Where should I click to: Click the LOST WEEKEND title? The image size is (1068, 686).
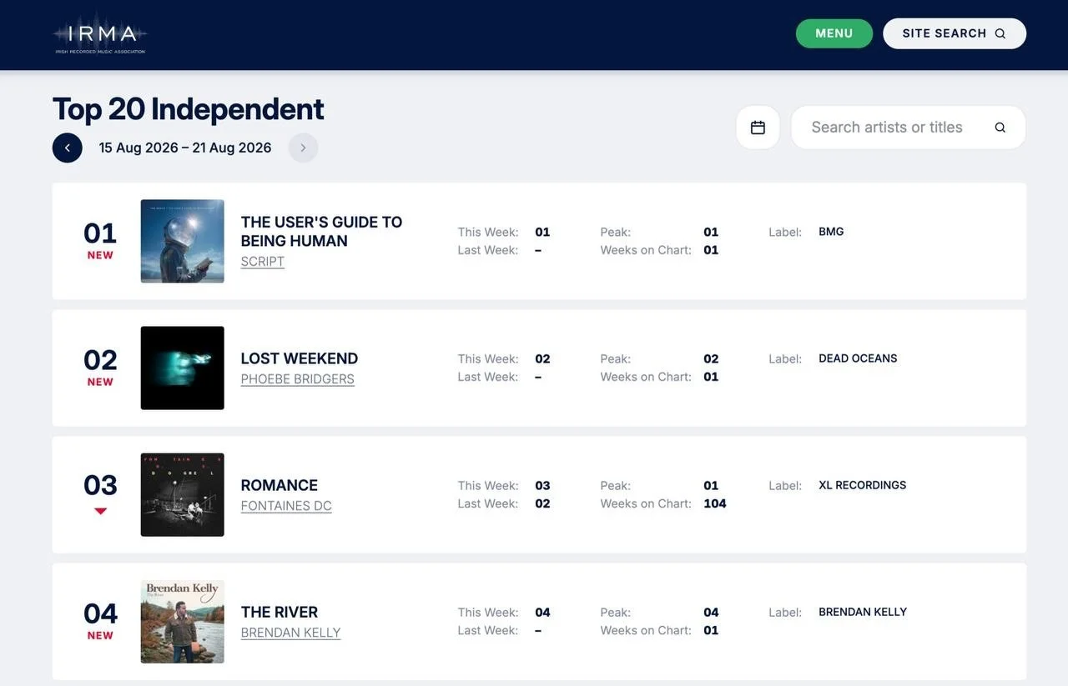tap(300, 358)
